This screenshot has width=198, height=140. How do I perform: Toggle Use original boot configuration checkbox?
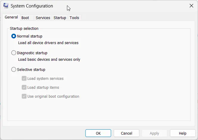[x=24, y=97]
